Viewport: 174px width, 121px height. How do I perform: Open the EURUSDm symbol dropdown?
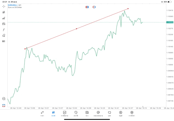(x=12, y=5)
